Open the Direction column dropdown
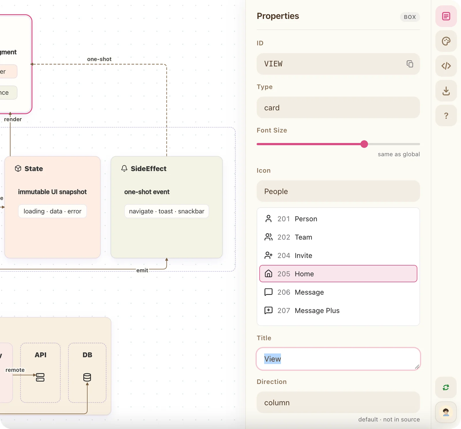The image size is (461, 429). click(x=338, y=402)
